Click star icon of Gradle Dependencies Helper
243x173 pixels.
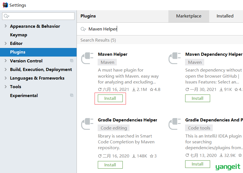151,156
